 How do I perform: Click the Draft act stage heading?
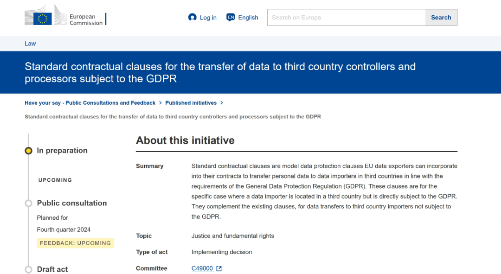(52, 269)
